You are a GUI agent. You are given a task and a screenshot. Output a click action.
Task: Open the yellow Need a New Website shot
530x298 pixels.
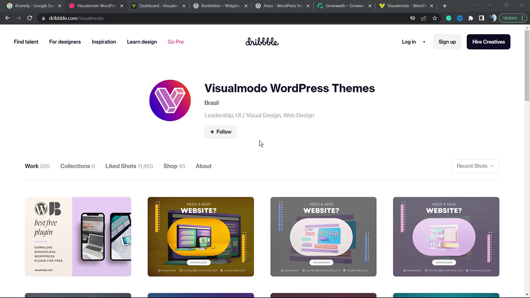point(201,236)
